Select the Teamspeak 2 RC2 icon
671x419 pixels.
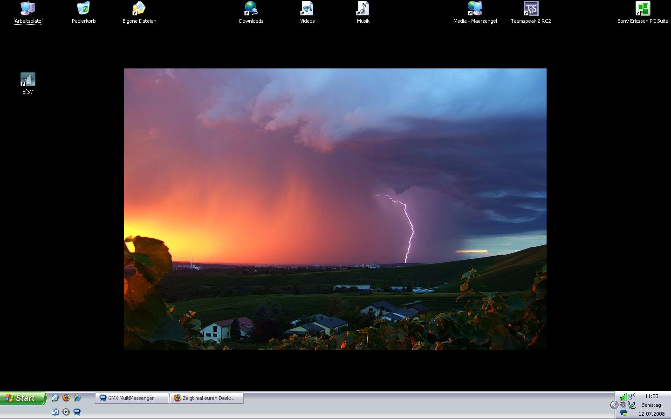pos(531,13)
